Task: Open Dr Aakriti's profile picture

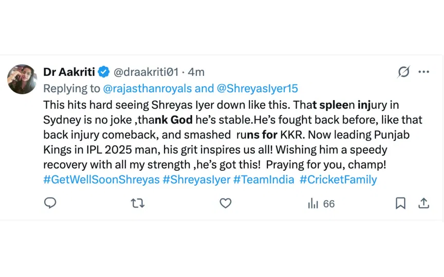Action: pos(22,79)
